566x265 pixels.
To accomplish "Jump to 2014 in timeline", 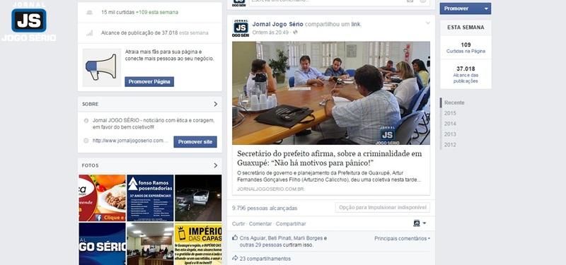I will [x=450, y=124].
